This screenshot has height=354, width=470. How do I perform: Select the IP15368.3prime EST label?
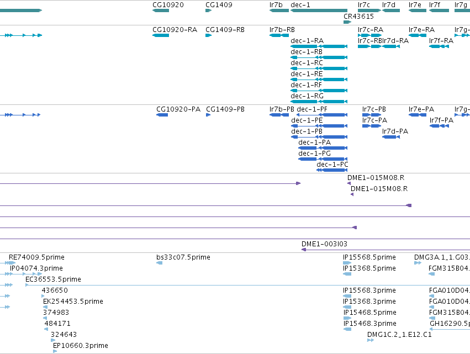point(369,302)
